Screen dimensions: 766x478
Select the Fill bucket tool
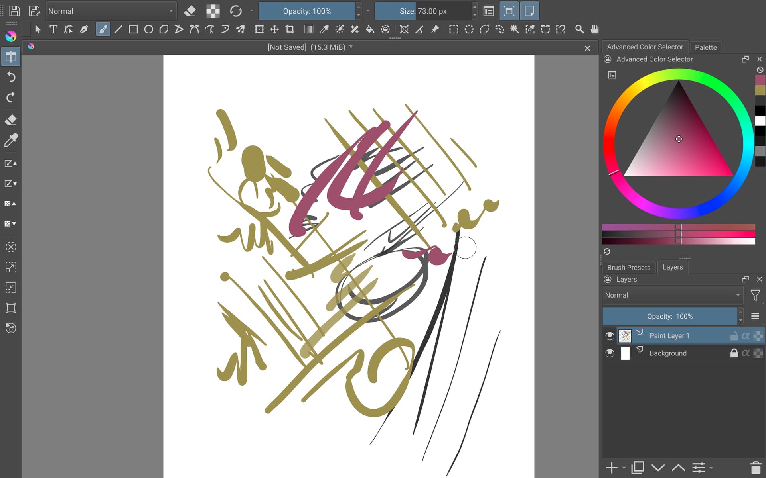pyautogui.click(x=370, y=29)
